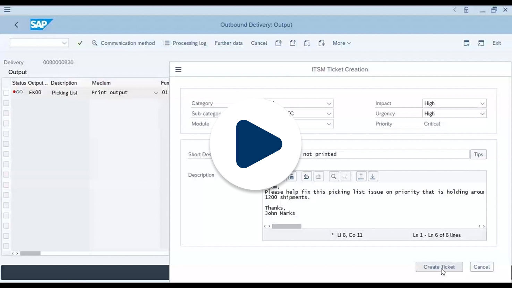The height and width of the screenshot is (288, 512).
Task: Open the Category dropdown
Action: [329, 103]
